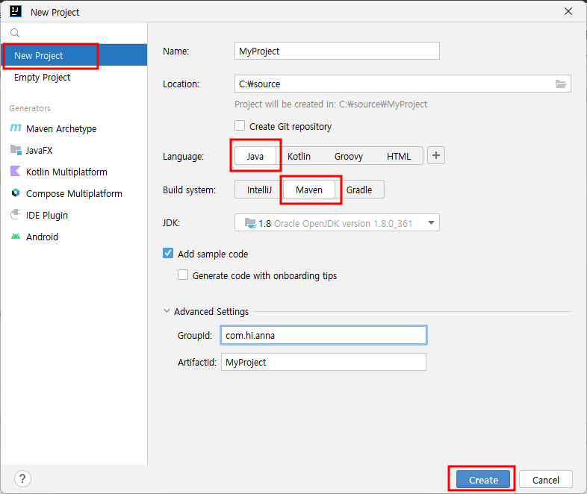Open Kotlin Multiplatform generator
Screen dimensions: 587x494
(x=74, y=172)
